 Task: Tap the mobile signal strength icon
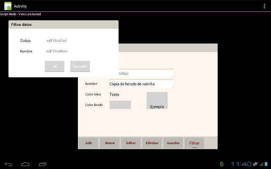point(261,164)
